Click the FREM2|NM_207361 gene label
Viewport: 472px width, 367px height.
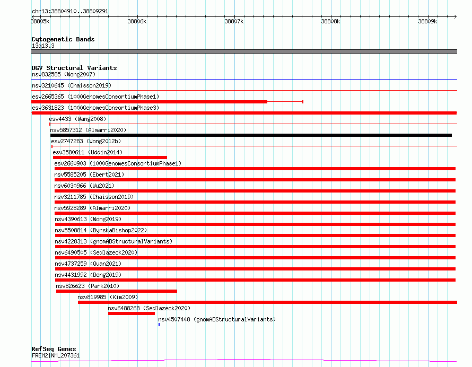point(56,355)
